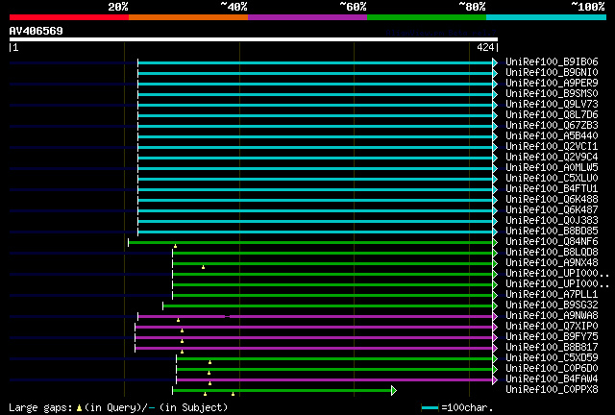Select the UniRef100_Q7XIP0 label
This screenshot has width=615, height=415.
tap(552, 327)
